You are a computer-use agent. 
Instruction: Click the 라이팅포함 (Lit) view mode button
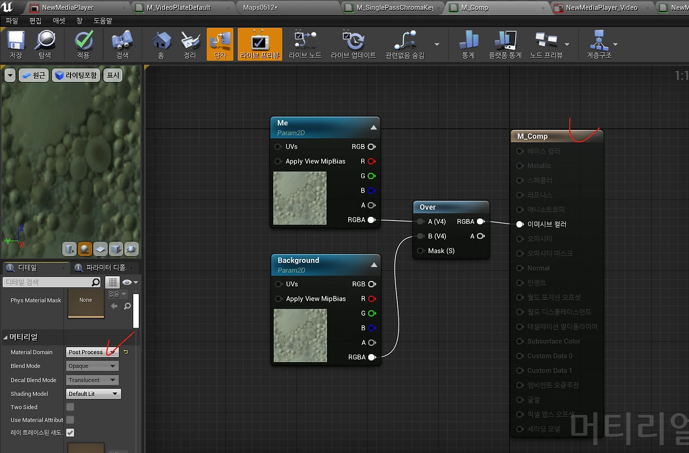pos(76,75)
